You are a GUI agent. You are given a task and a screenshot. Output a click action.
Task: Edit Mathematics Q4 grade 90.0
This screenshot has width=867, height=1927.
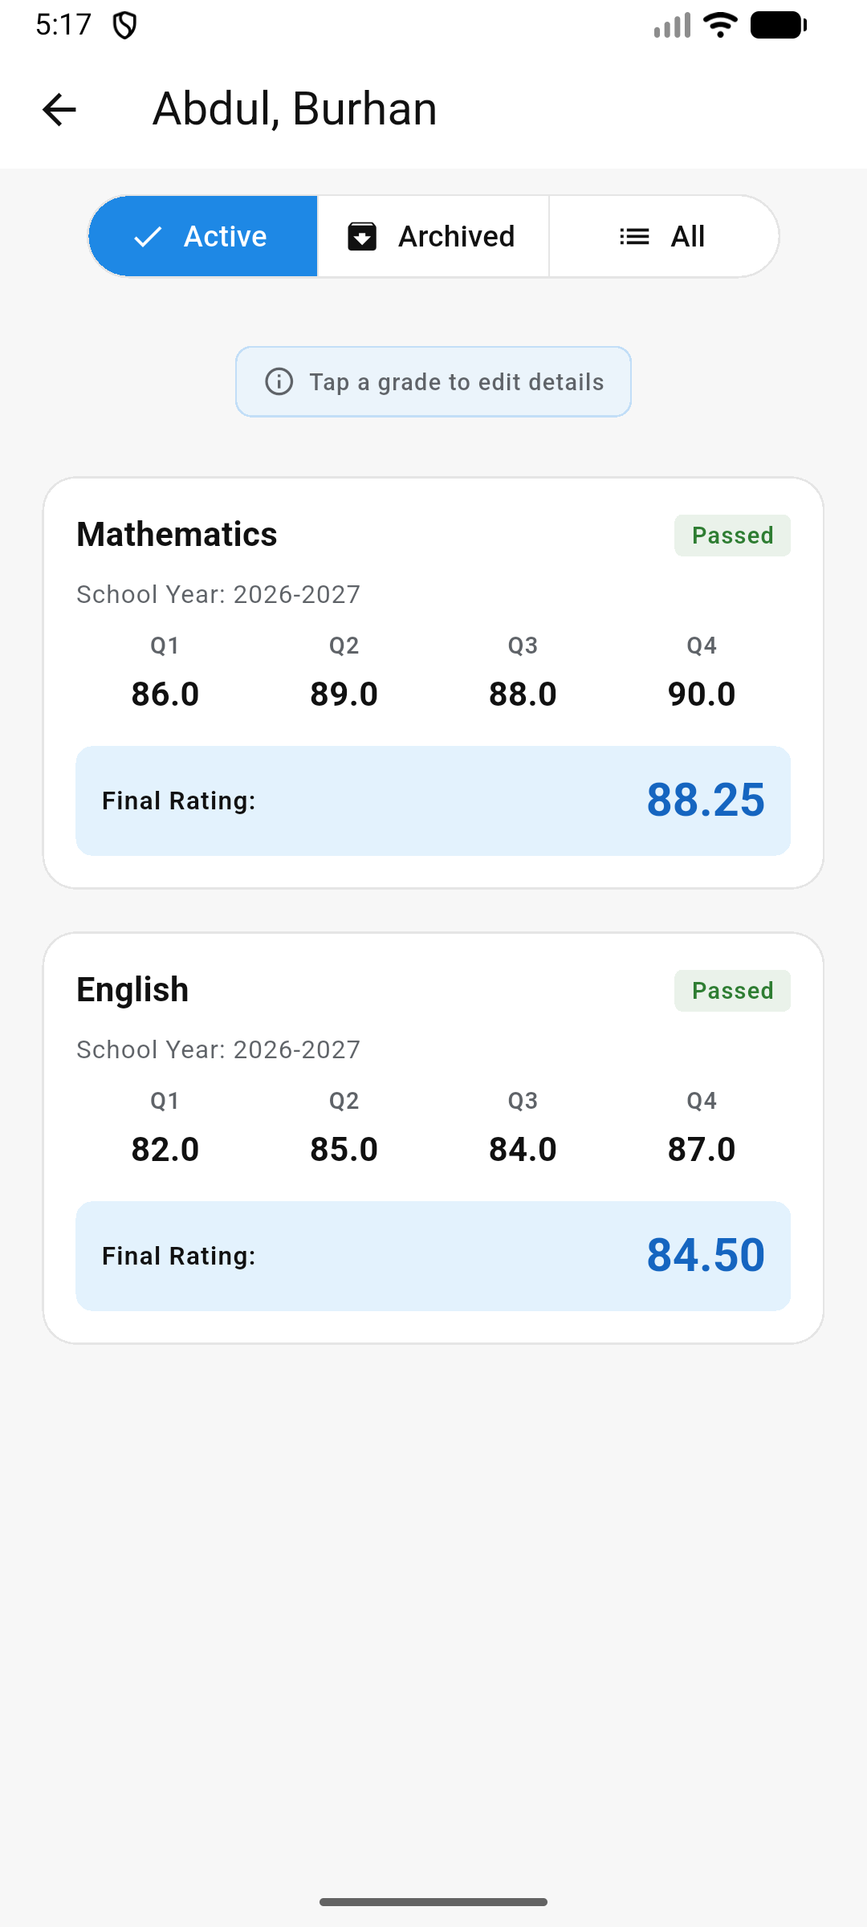[x=702, y=694]
